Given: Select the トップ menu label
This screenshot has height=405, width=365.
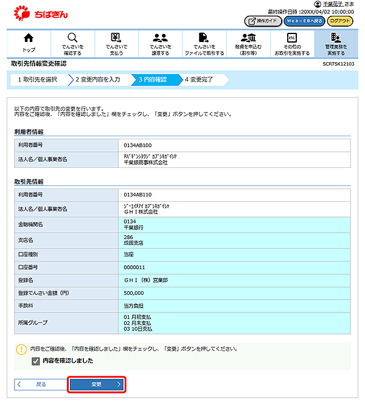Looking at the screenshot, I should coord(29,50).
